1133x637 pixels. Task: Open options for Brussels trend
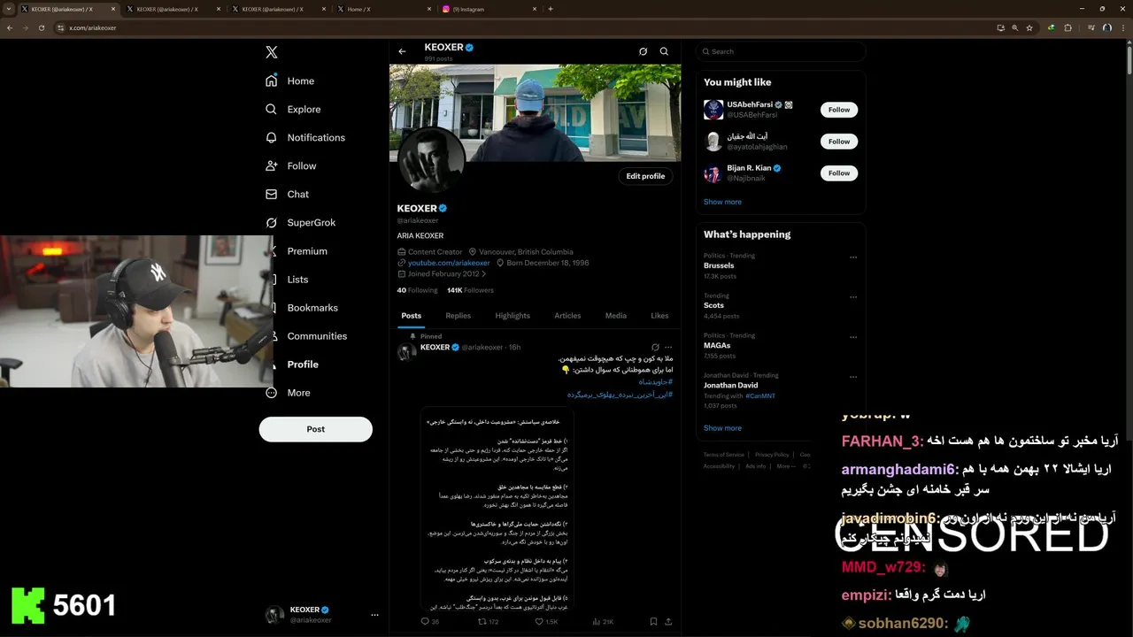[x=853, y=257]
